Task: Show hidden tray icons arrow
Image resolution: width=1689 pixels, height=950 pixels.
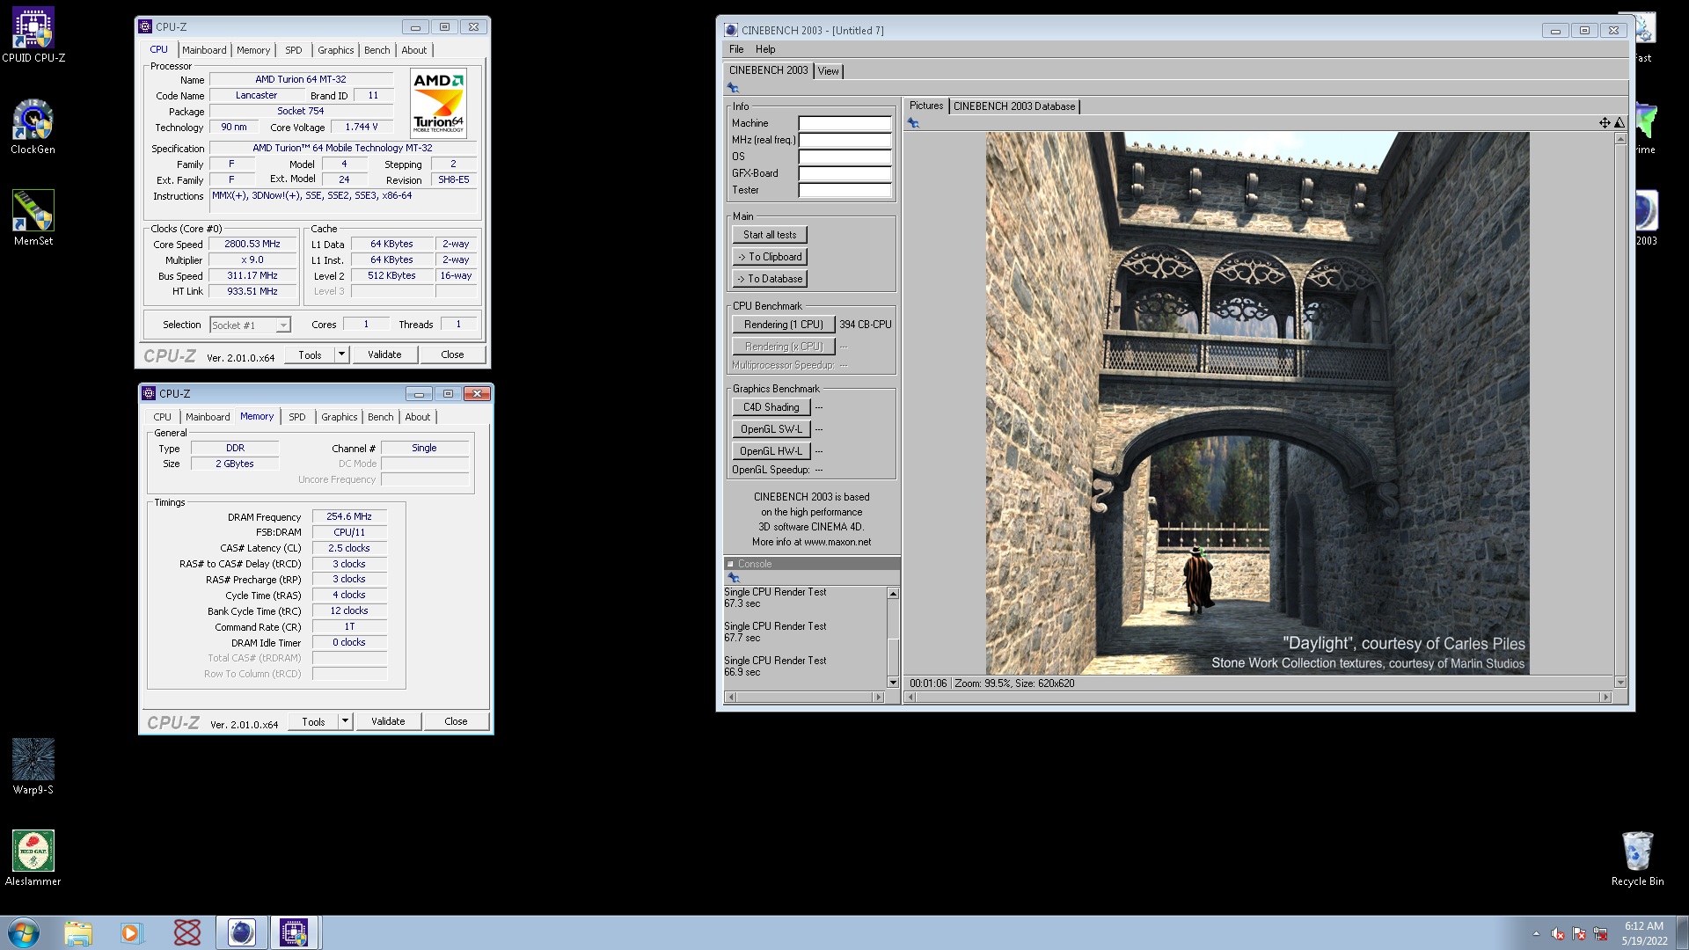Action: pos(1536,934)
